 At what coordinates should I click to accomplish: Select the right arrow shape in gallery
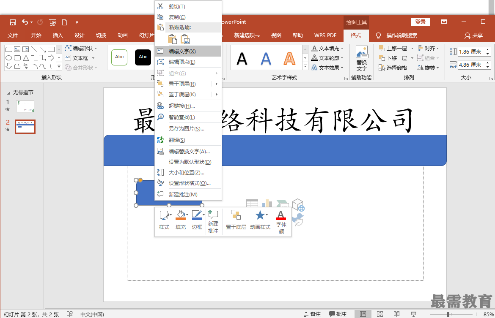tap(51, 58)
